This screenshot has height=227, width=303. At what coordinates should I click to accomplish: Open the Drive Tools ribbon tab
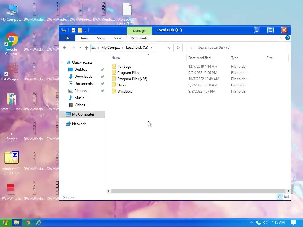pyautogui.click(x=139, y=38)
